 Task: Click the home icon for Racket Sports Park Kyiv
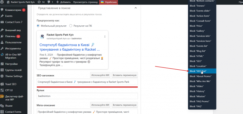8,2
